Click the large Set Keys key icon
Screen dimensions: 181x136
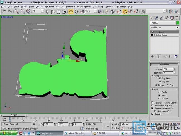coord(107,126)
